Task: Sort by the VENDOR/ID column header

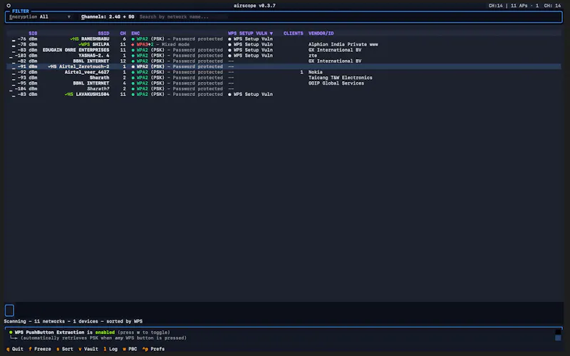Action: 321,33
